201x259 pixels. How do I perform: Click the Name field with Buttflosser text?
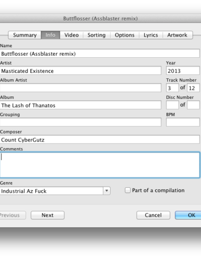pos(100,54)
